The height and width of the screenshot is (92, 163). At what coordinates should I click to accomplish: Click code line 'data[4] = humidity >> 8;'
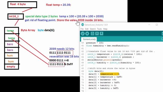click(x=102, y=85)
